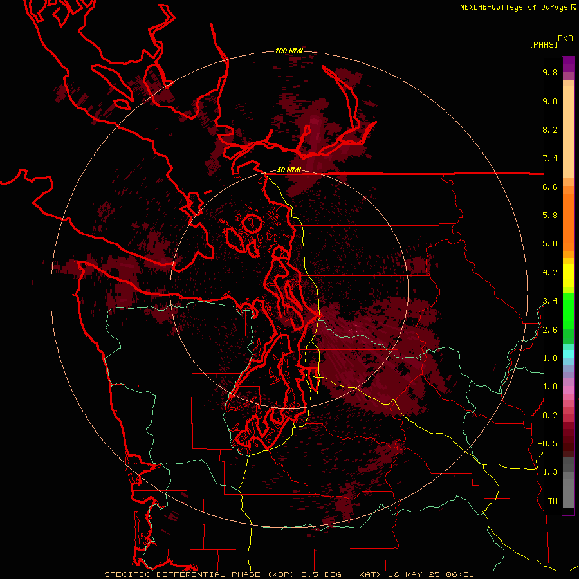579x579 pixels.
Task: Click the product caption at the bottom of the image
Action: (289, 574)
